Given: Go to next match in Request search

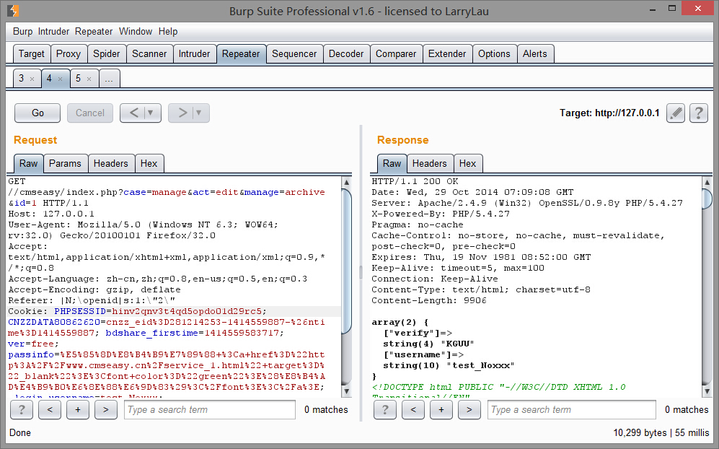Looking at the screenshot, I should [106, 409].
